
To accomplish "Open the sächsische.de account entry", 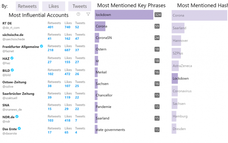I will [13, 35].
